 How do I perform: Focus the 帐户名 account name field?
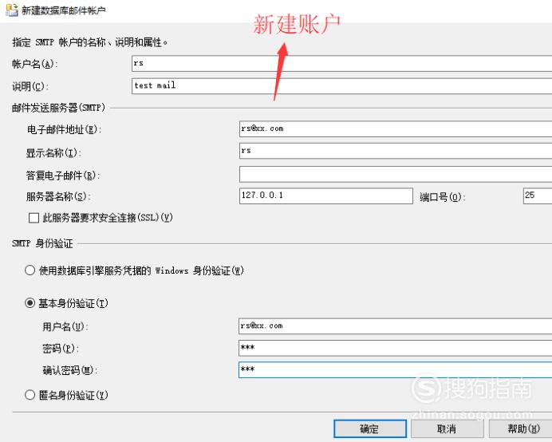tap(342, 64)
